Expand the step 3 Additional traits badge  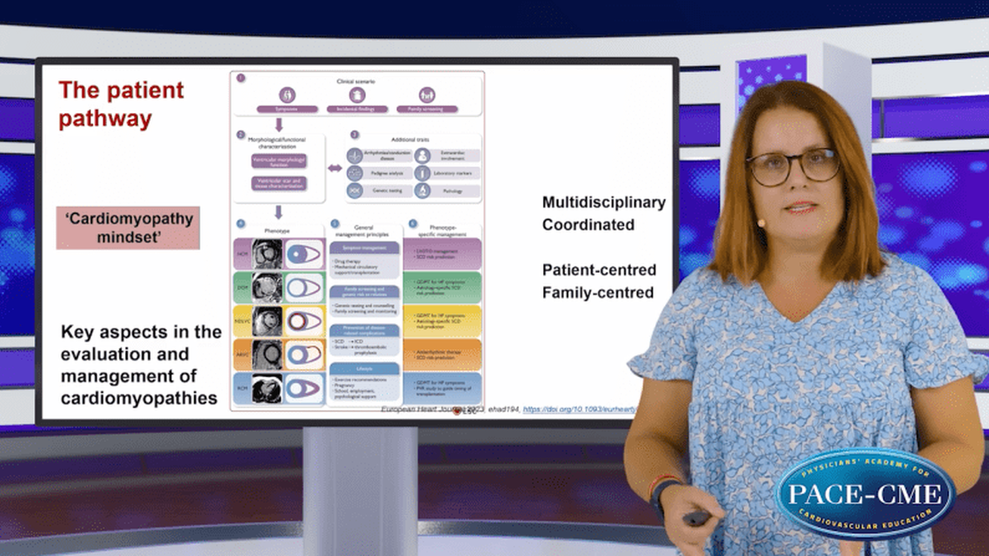pyautogui.click(x=354, y=135)
